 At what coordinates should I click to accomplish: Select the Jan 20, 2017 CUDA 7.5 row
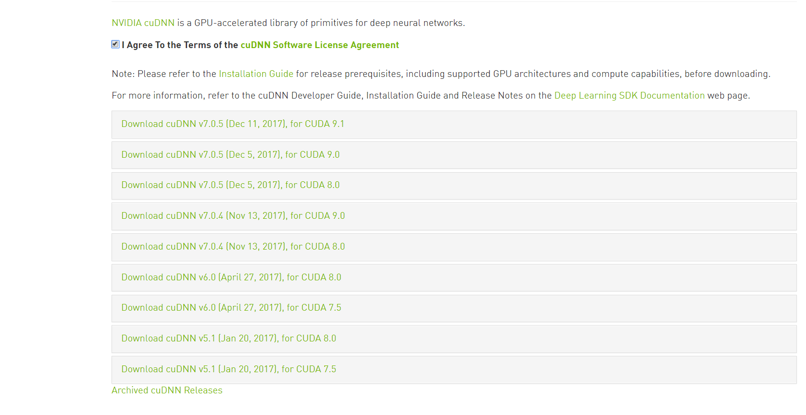point(454,370)
